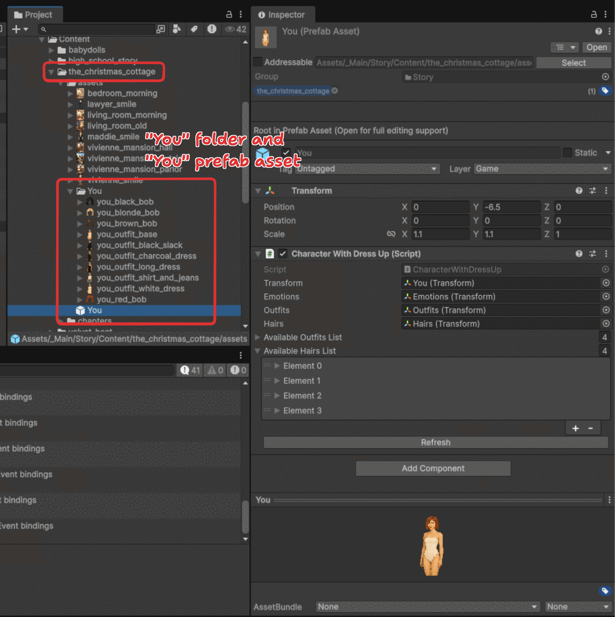This screenshot has height=617, width=615.
Task: Click the Character With Dress Up kebab menu
Action: [606, 254]
